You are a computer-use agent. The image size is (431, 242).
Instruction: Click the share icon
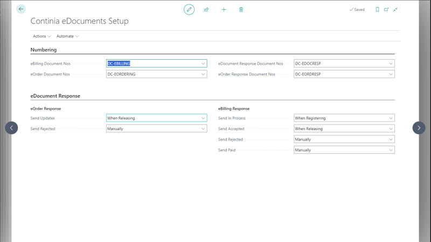coord(206,10)
